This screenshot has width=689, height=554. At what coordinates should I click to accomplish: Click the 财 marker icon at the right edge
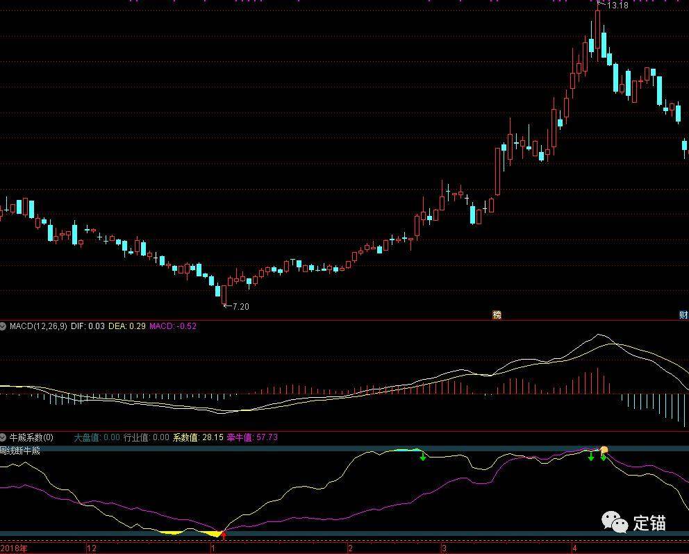[683, 315]
